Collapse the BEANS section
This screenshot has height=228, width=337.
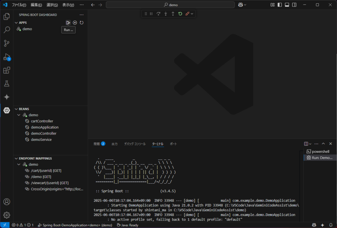pos(16,109)
